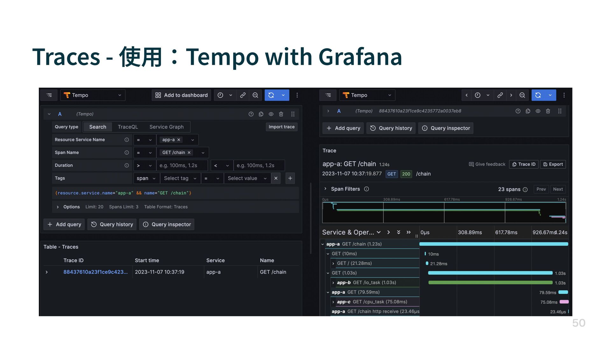Expand one level of spans chevron

389,232
